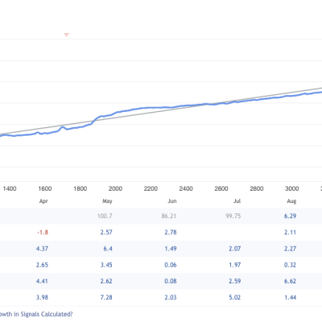
Task: Select the Jul column header
Action: [x=237, y=201]
